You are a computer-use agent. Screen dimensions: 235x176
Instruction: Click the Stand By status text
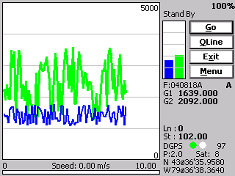tap(179, 14)
